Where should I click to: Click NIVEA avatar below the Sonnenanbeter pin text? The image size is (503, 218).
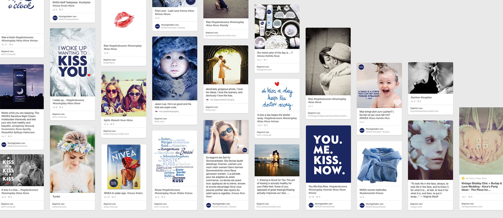click(x=209, y=205)
